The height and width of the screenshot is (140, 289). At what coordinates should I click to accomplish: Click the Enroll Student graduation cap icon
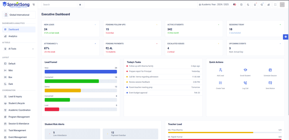(x=245, y=70)
